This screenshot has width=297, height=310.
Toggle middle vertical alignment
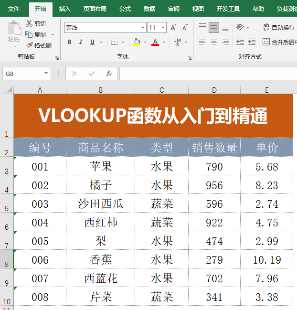coord(214,27)
